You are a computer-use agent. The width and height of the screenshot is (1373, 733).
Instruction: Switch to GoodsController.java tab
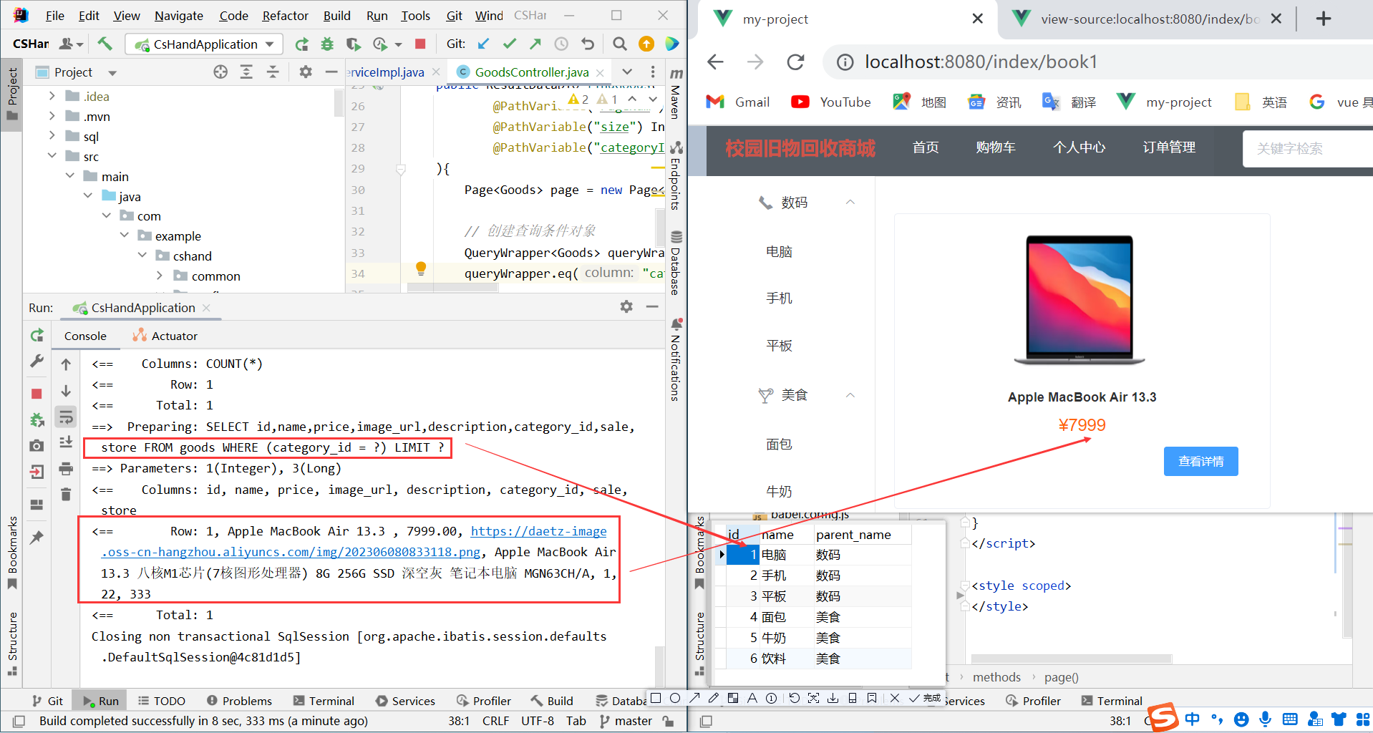(531, 72)
